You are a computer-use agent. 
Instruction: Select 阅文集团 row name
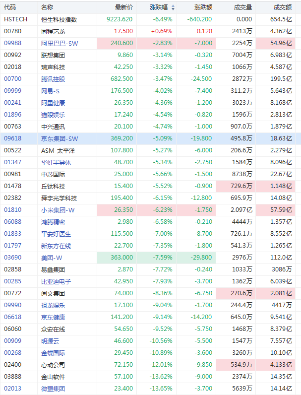point(53,293)
